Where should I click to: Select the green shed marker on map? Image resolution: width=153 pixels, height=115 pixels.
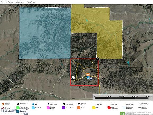click(86, 77)
